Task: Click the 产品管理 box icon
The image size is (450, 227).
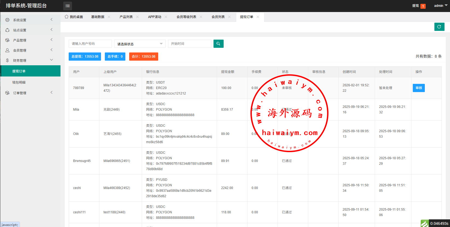Action: (7, 40)
